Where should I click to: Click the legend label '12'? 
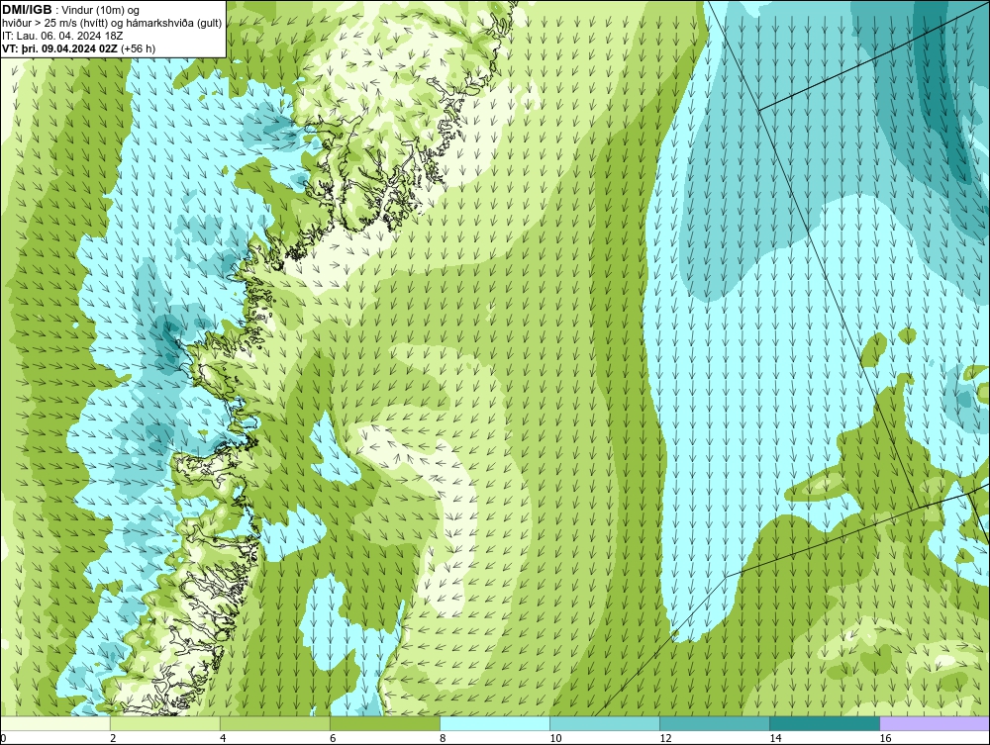click(x=665, y=738)
